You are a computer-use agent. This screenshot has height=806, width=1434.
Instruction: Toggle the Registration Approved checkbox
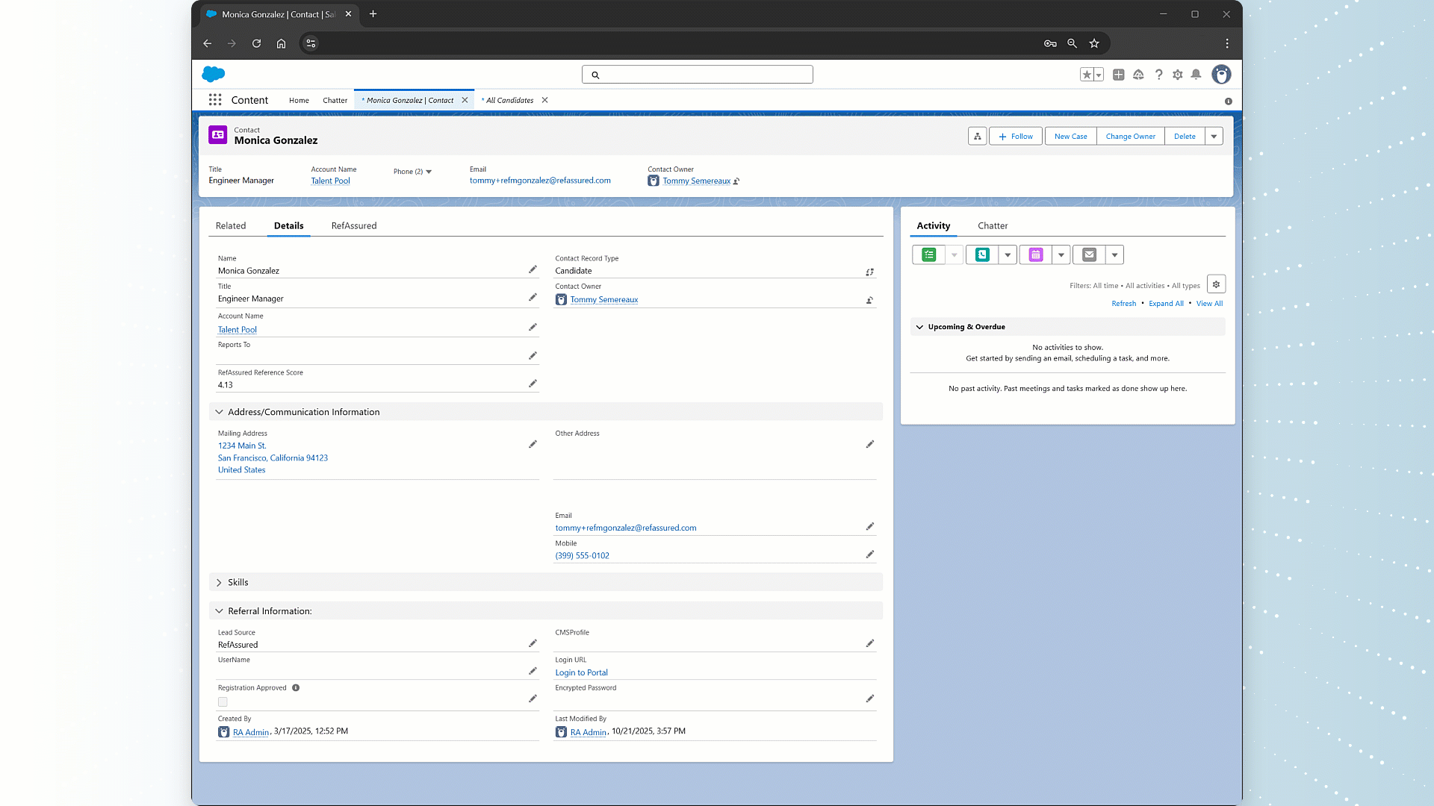(223, 702)
